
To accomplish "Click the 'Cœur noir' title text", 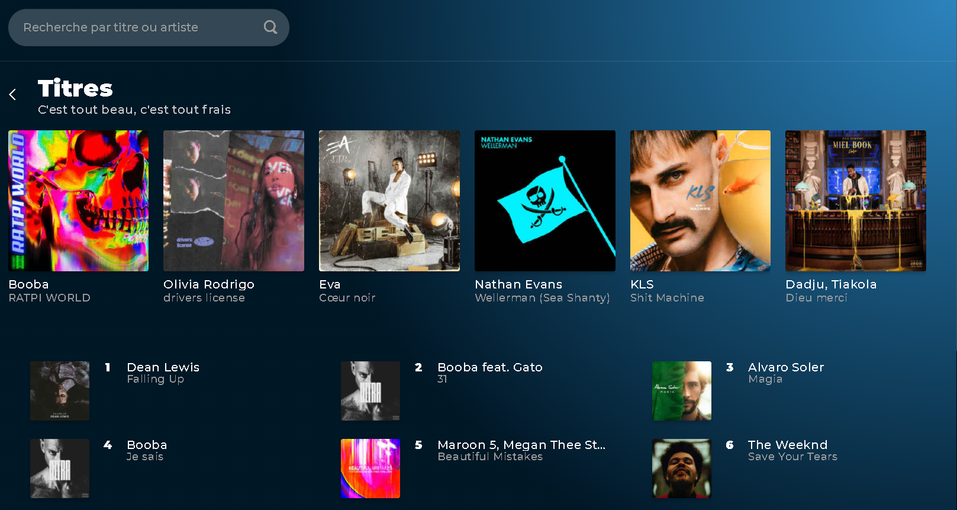I will [347, 298].
